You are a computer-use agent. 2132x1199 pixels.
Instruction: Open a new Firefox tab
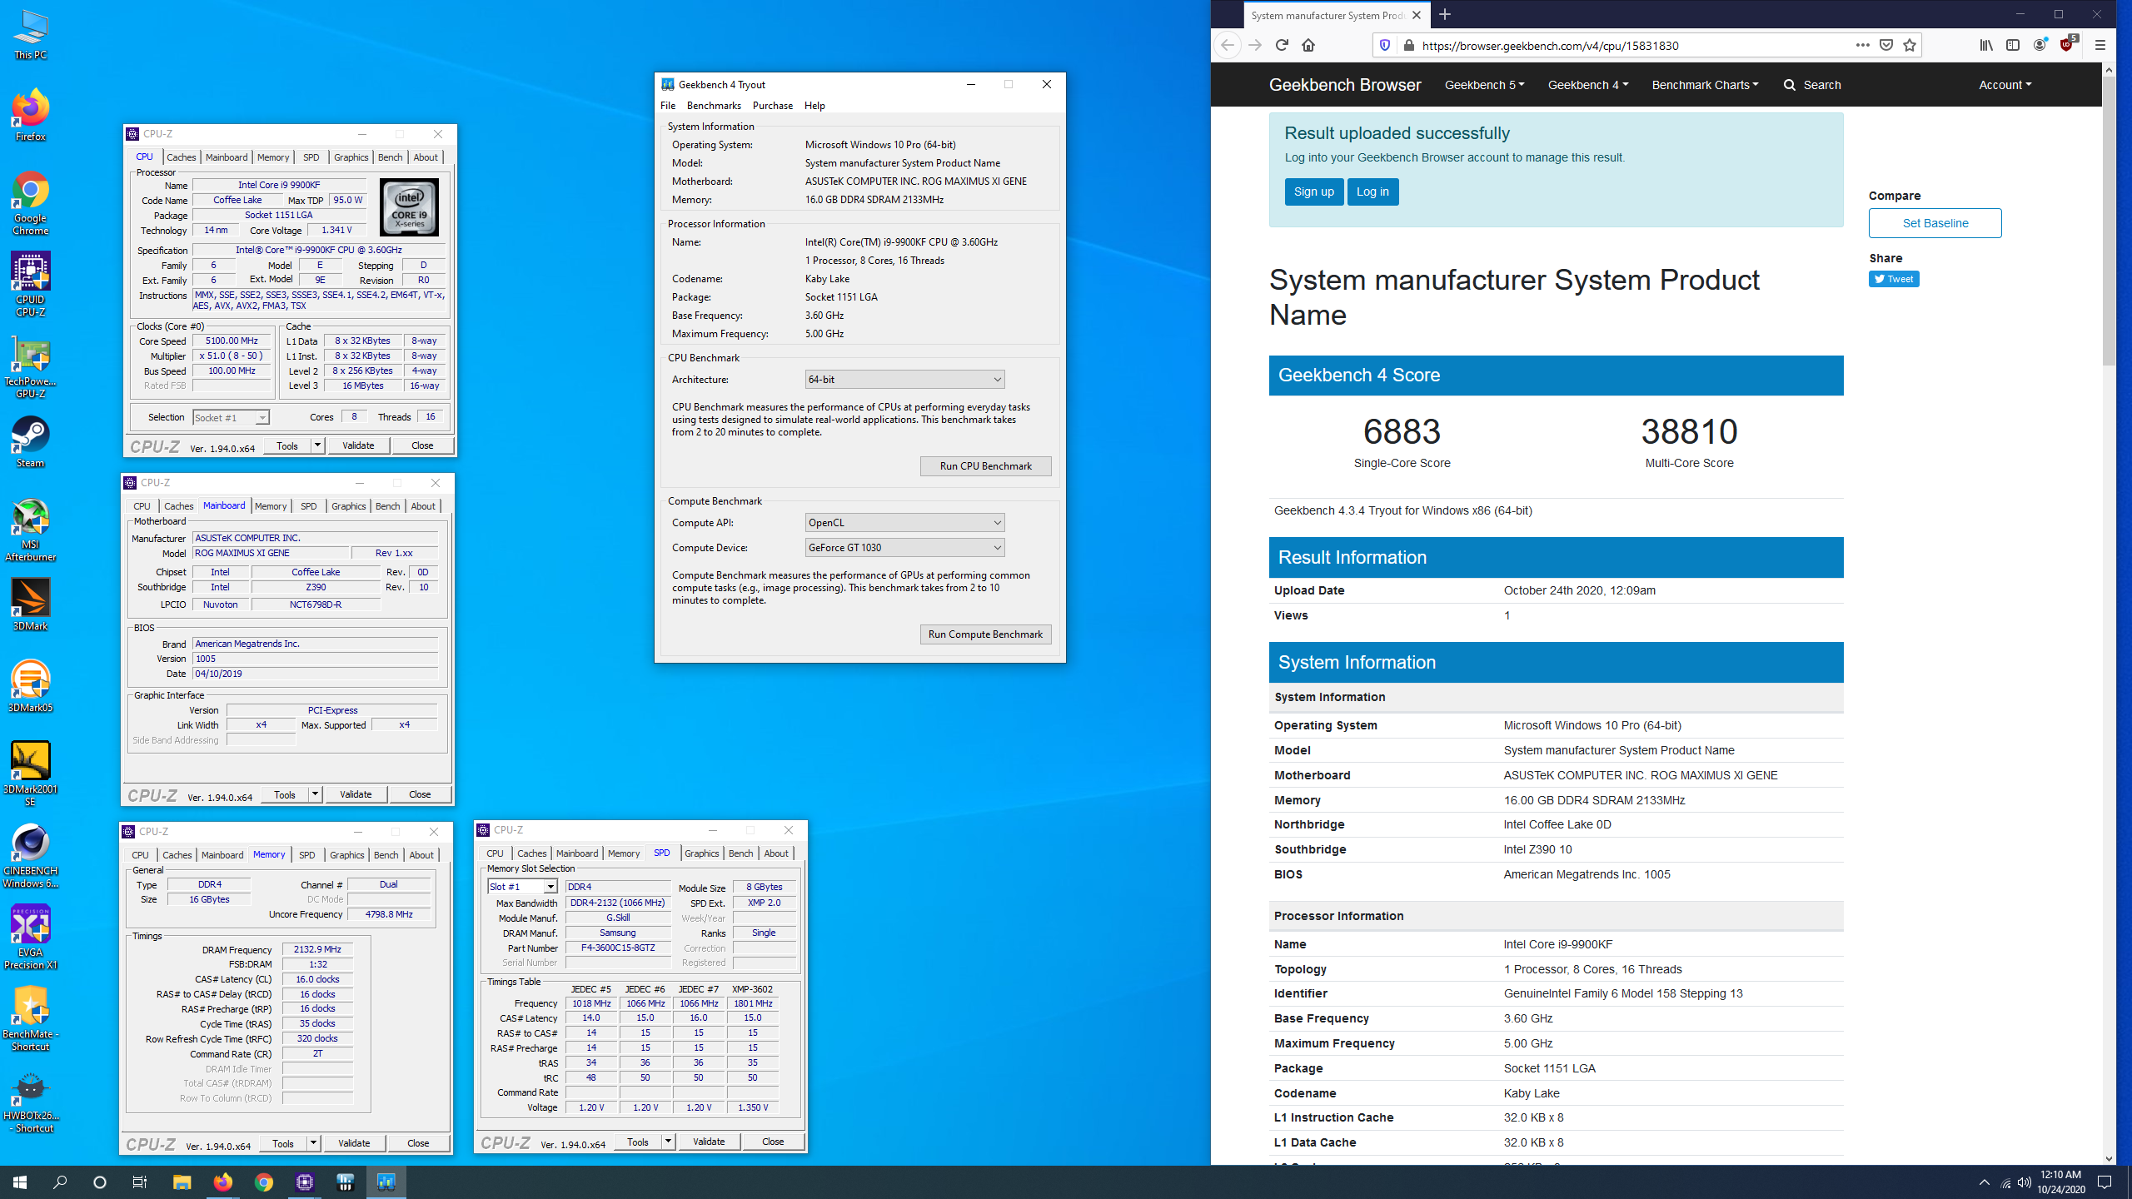pos(1445,14)
